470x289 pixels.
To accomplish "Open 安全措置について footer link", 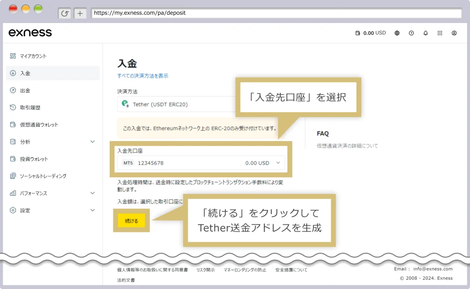I will click(291, 270).
